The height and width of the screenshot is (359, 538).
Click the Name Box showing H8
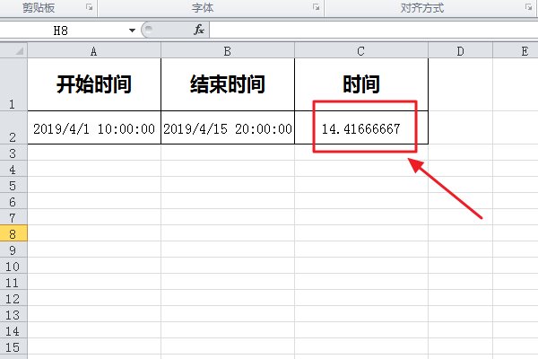[63, 30]
